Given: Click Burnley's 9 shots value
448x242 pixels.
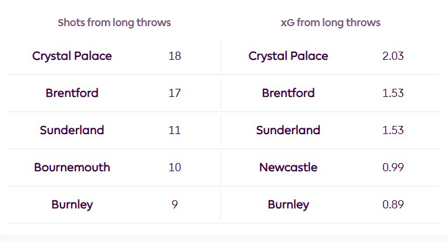Looking at the screenshot, I should (175, 204).
